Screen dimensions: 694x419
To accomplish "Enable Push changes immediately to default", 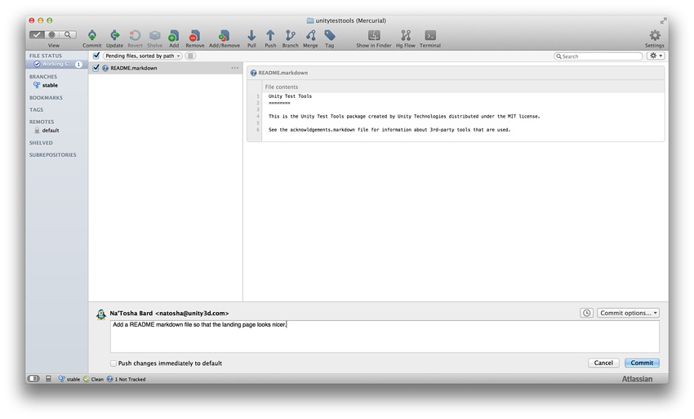I will click(113, 363).
